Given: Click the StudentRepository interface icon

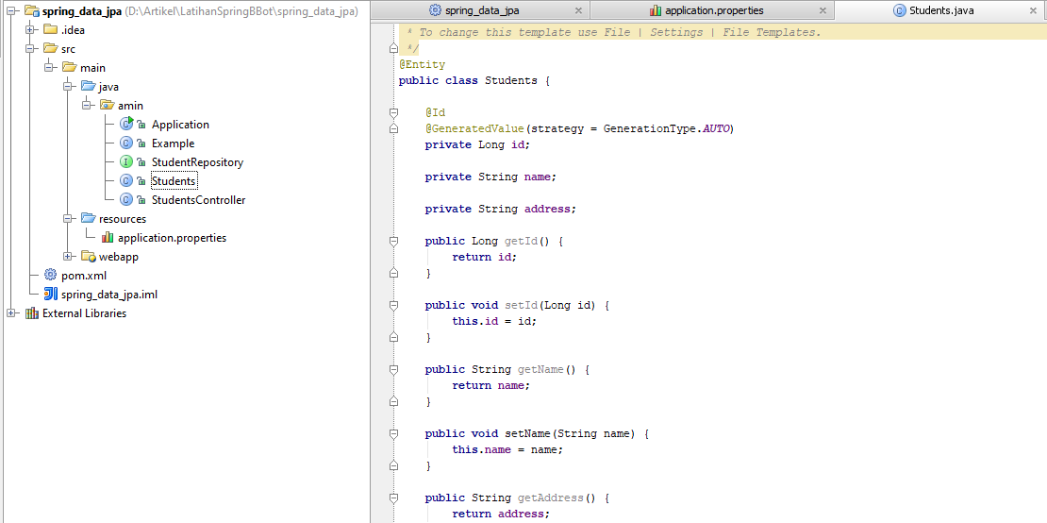Looking at the screenshot, I should [126, 162].
